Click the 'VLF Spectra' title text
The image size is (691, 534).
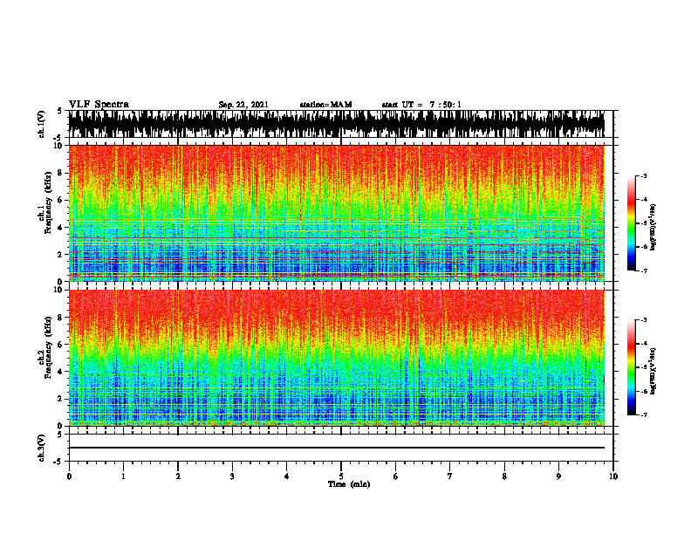(x=99, y=105)
